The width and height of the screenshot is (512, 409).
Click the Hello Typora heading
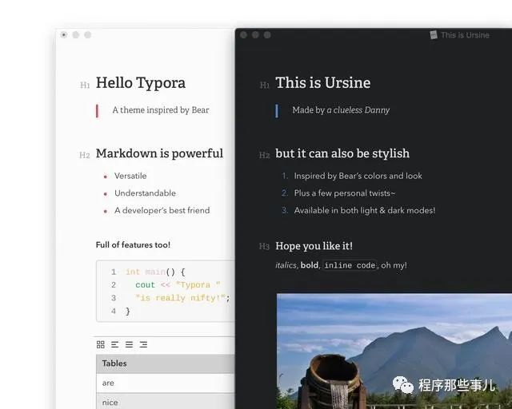pyautogui.click(x=141, y=83)
